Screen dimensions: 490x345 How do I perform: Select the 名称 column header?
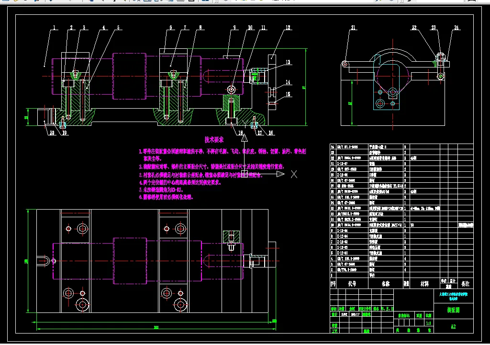click(x=386, y=283)
